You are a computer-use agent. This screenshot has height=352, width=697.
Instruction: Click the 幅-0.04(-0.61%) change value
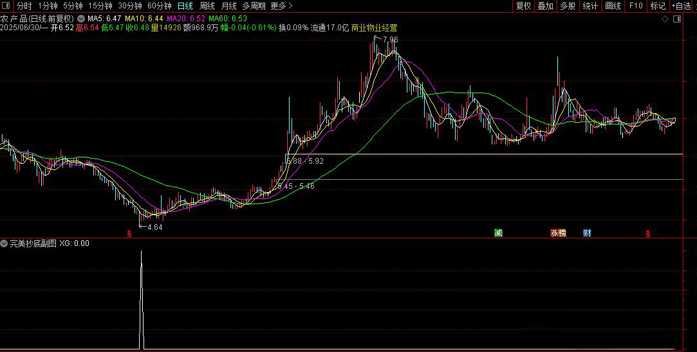pyautogui.click(x=248, y=28)
